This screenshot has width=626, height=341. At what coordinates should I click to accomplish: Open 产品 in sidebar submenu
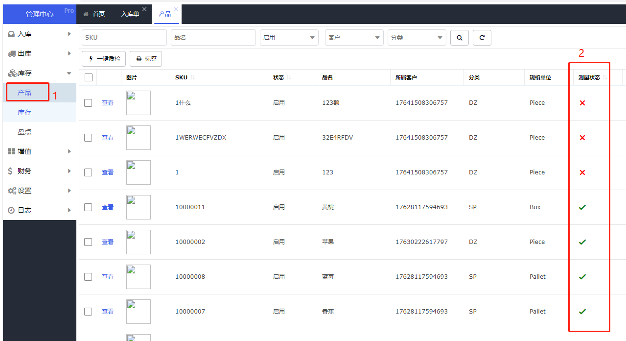click(x=40, y=93)
